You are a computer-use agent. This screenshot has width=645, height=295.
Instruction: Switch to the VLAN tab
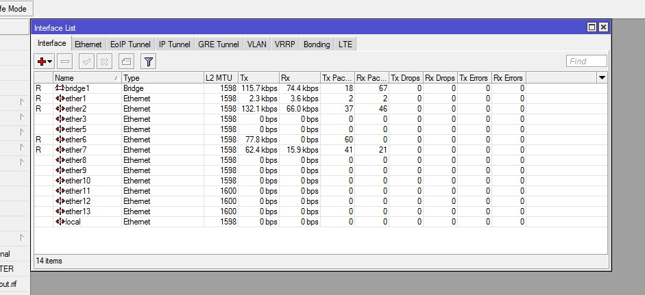coord(256,44)
